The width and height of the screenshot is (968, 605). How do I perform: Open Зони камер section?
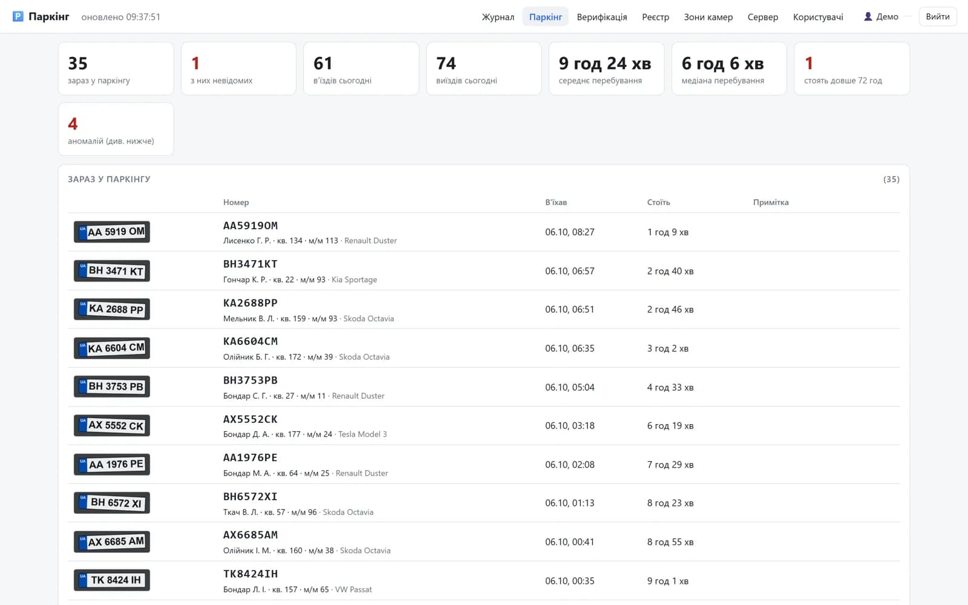pyautogui.click(x=708, y=17)
